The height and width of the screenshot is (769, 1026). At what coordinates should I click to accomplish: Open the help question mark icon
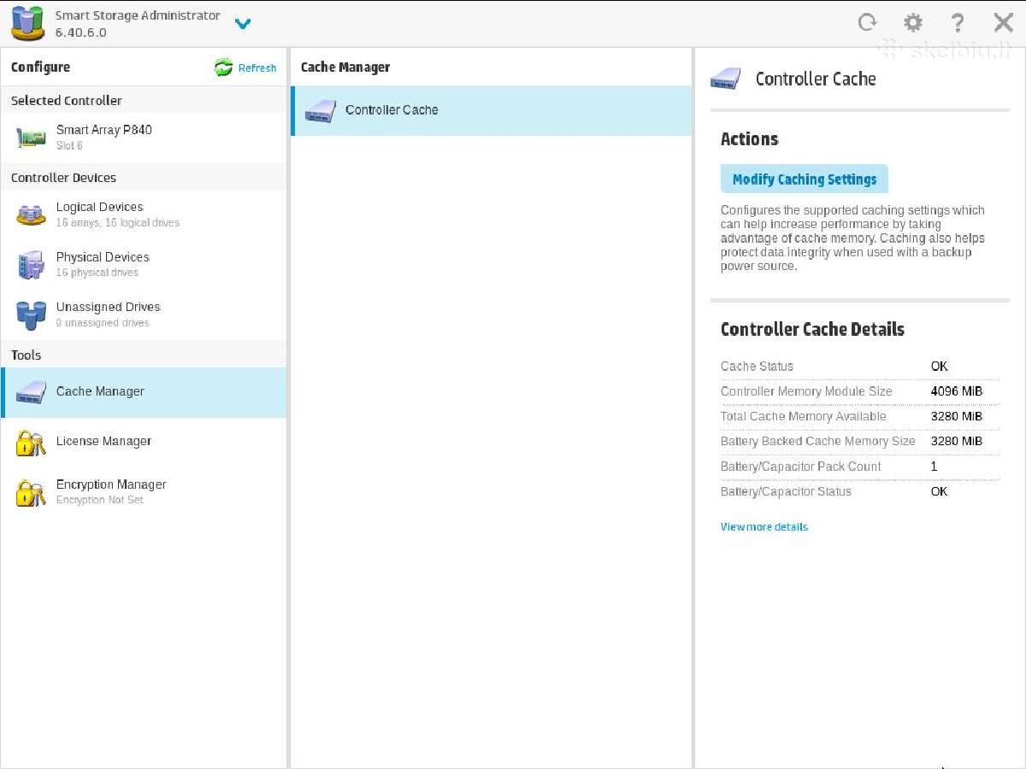tap(958, 22)
